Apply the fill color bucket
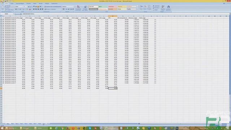 pos(27,9)
